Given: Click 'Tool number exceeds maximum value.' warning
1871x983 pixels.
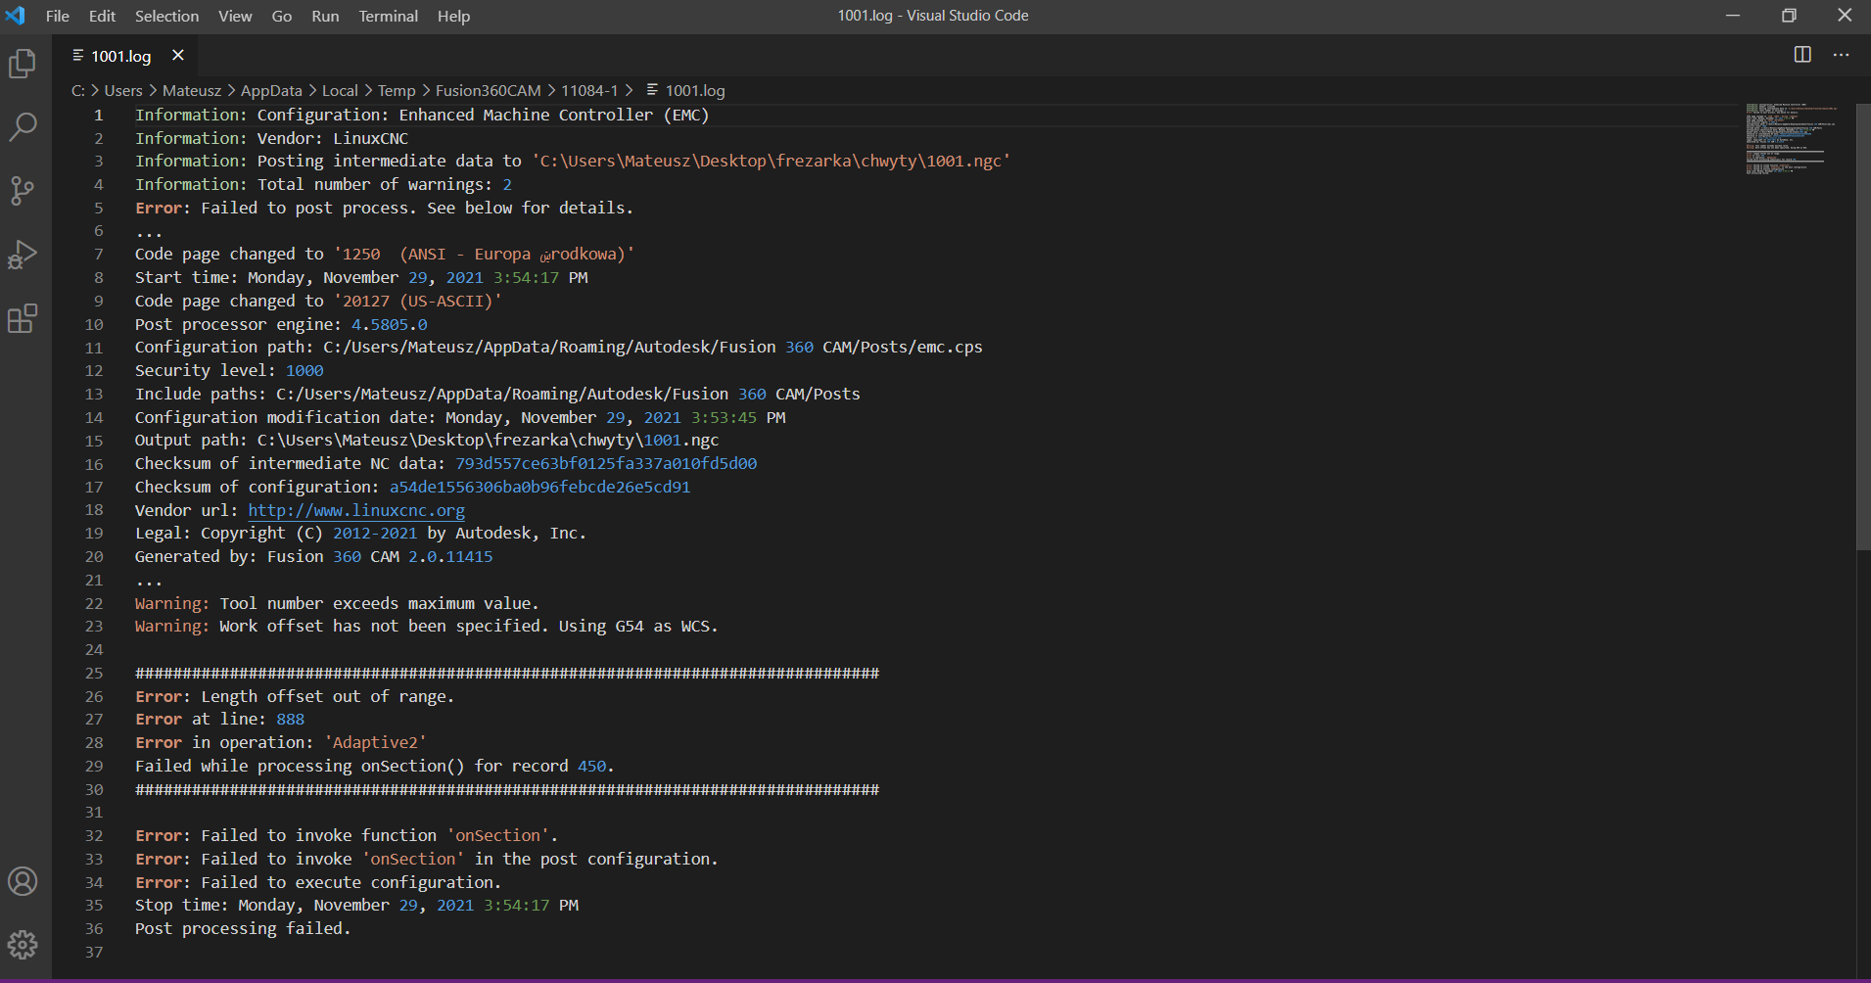Looking at the screenshot, I should pyautogui.click(x=379, y=603).
